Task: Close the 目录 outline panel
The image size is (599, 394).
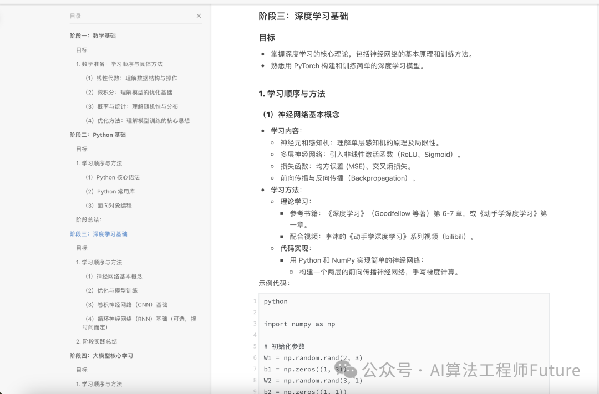Action: (199, 16)
